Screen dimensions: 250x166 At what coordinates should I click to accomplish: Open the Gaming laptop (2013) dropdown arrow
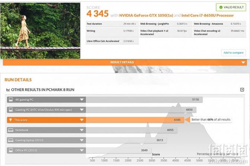[x=81, y=140]
